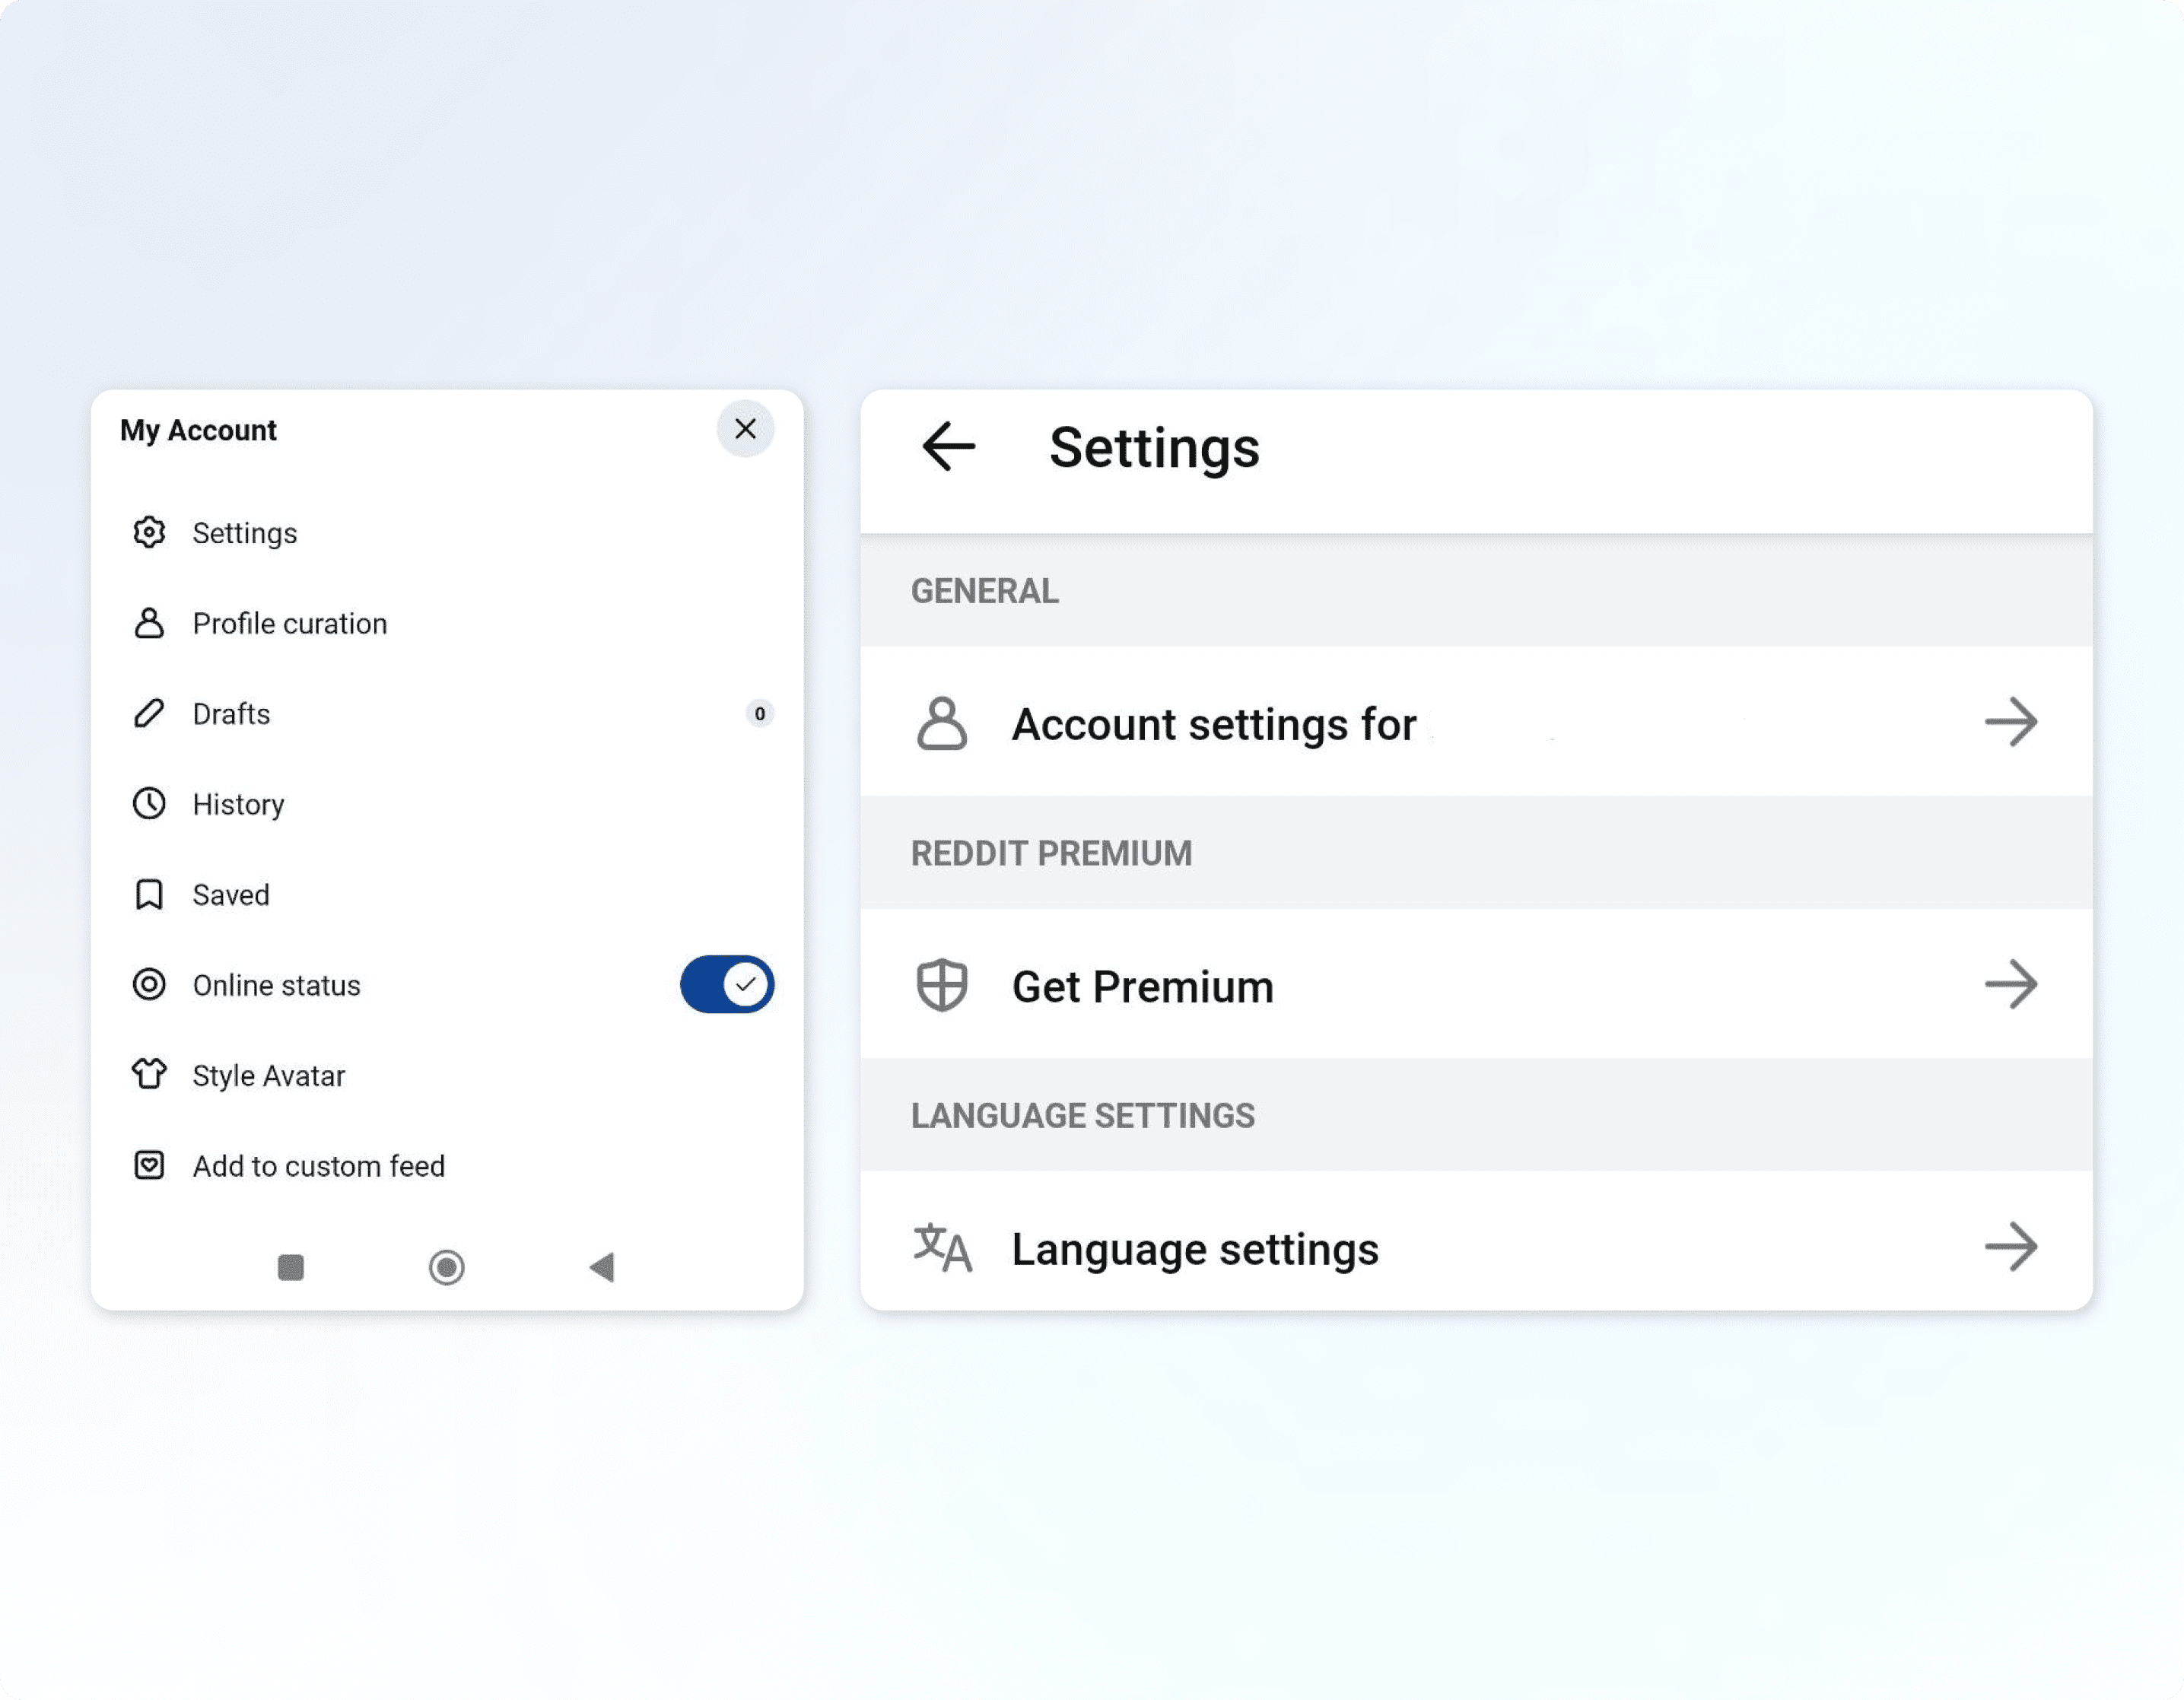The width and height of the screenshot is (2184, 1700).
Task: Turn off the Online status toggle
Action: [726, 984]
